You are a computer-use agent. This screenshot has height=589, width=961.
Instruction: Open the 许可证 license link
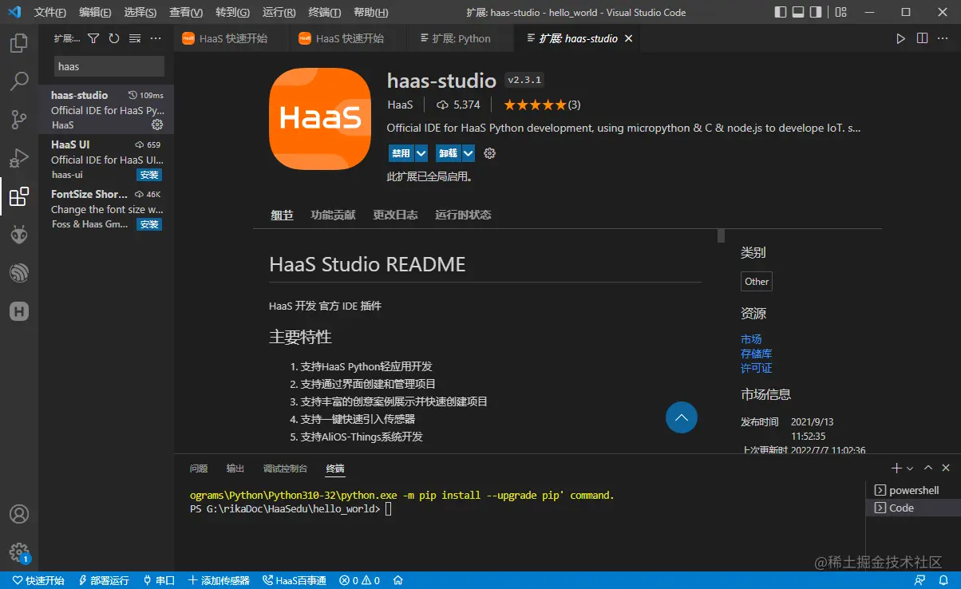[756, 368]
